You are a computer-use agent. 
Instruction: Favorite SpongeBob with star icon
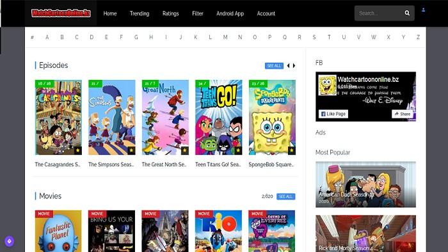coord(292,150)
